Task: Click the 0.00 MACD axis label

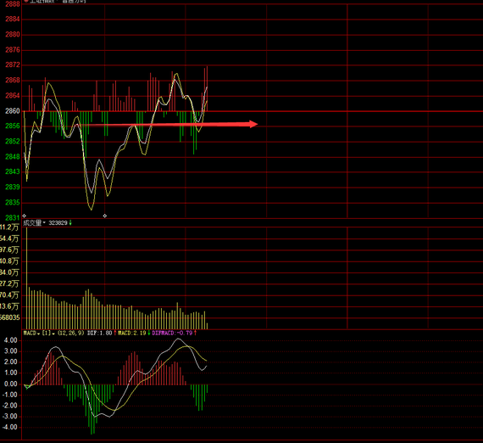Action: pos(10,384)
